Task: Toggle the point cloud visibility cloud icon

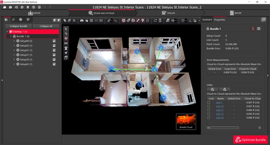Action: click(133, 20)
